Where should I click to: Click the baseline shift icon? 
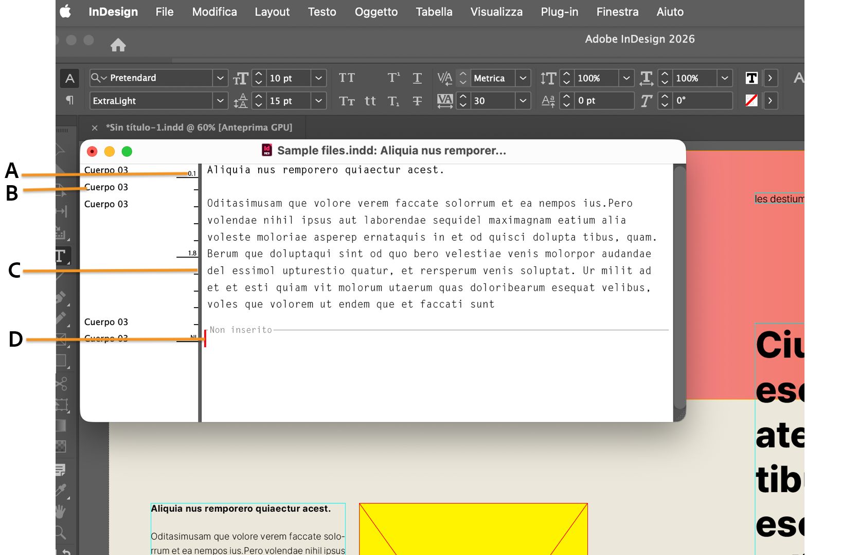pos(548,101)
